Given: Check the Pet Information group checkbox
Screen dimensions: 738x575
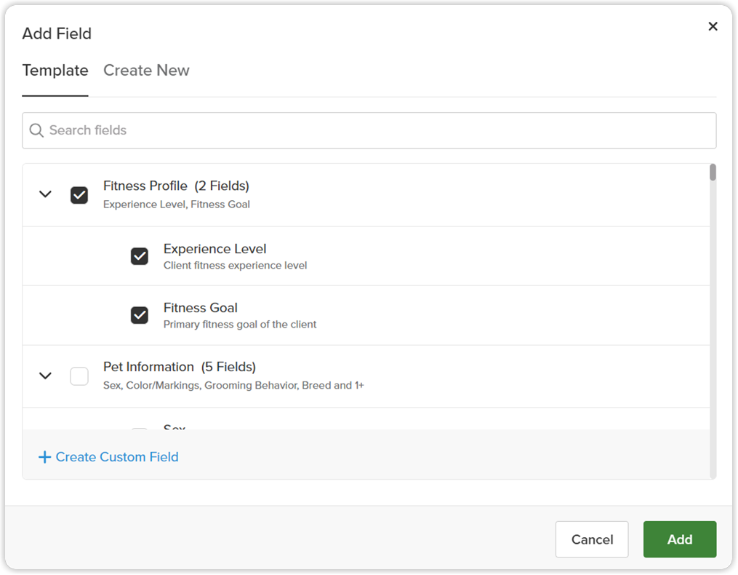Looking at the screenshot, I should [79, 376].
